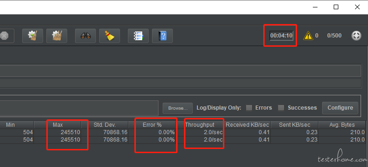Select the second row Std. Dev. 70868.16
368x167 pixels.
click(x=115, y=140)
